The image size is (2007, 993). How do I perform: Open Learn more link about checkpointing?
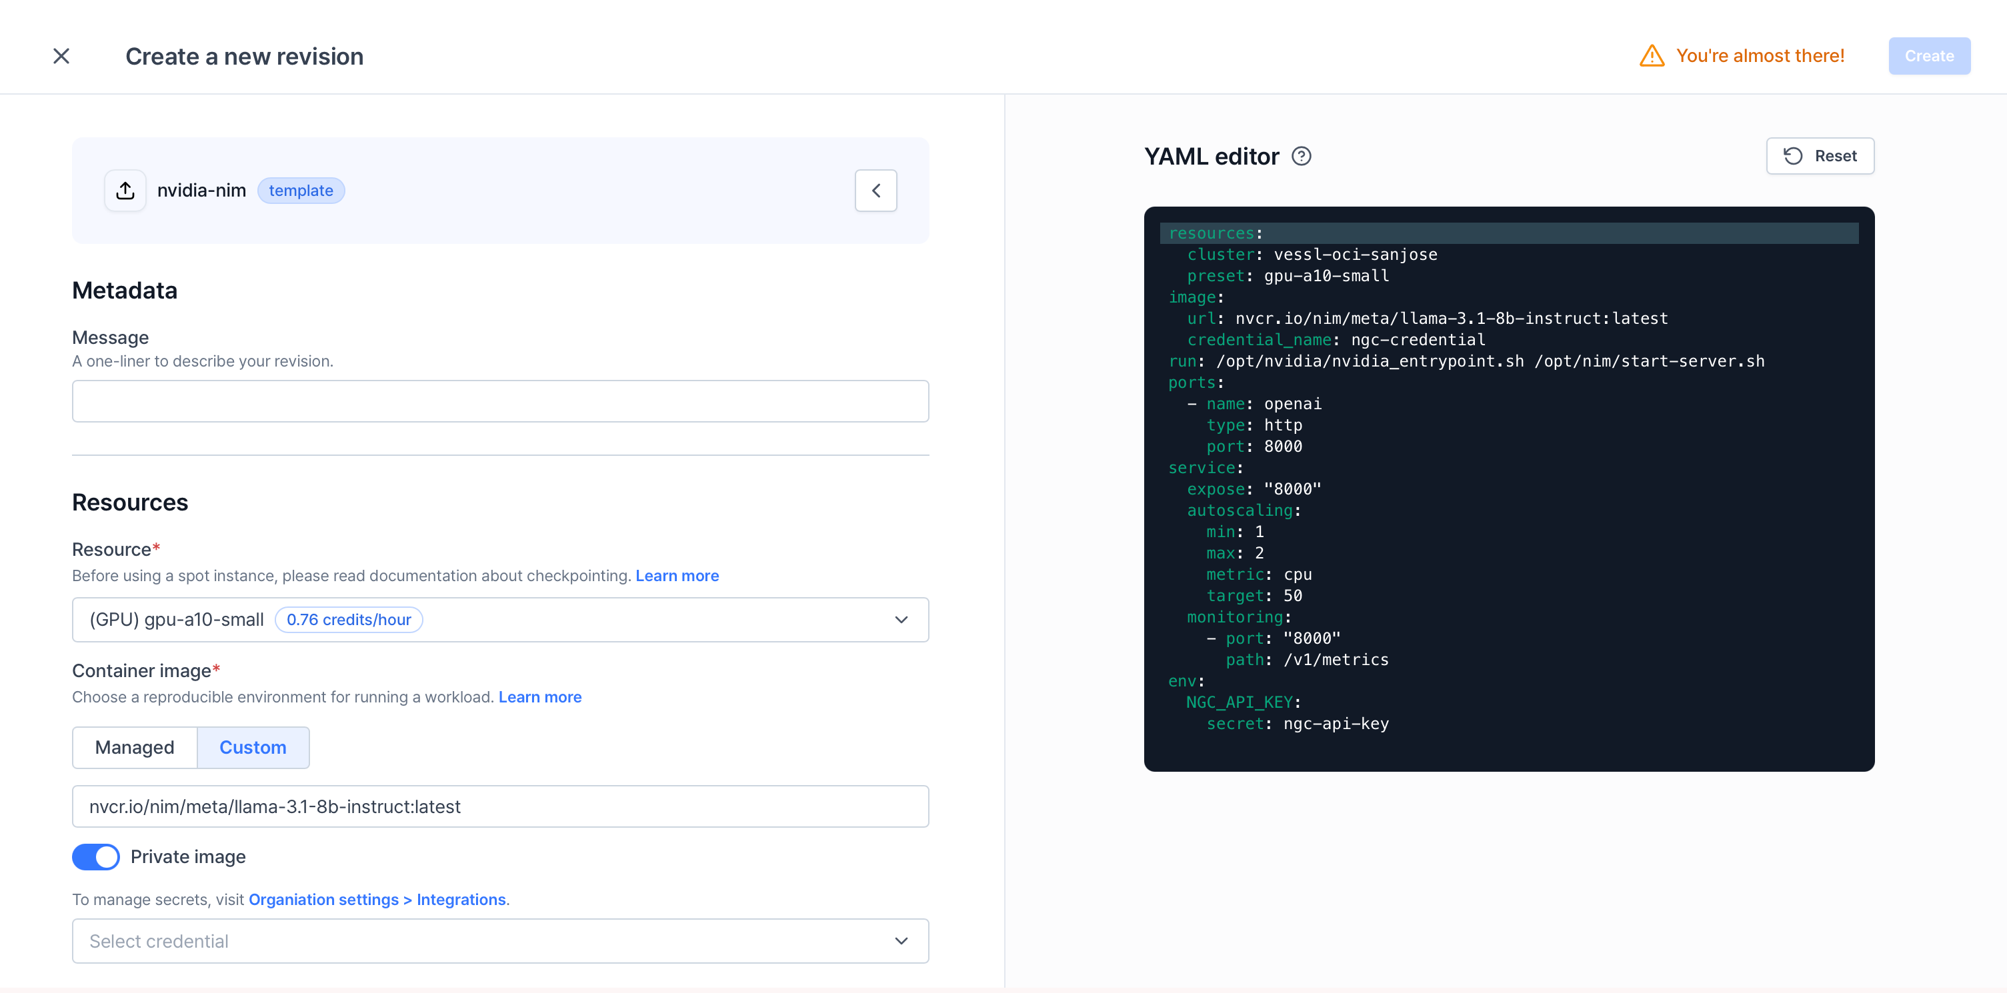coord(676,576)
